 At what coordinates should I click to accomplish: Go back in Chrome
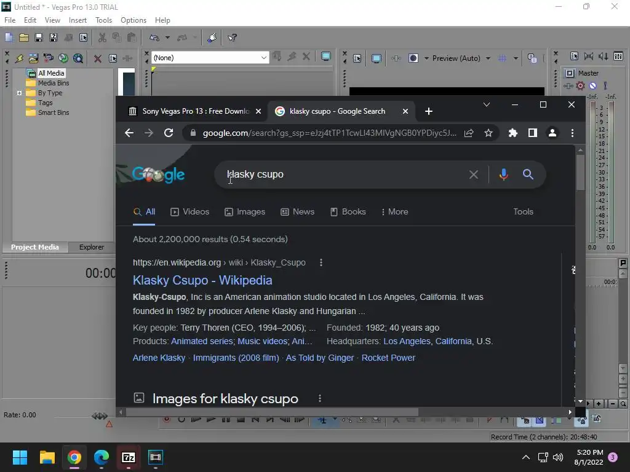click(129, 133)
